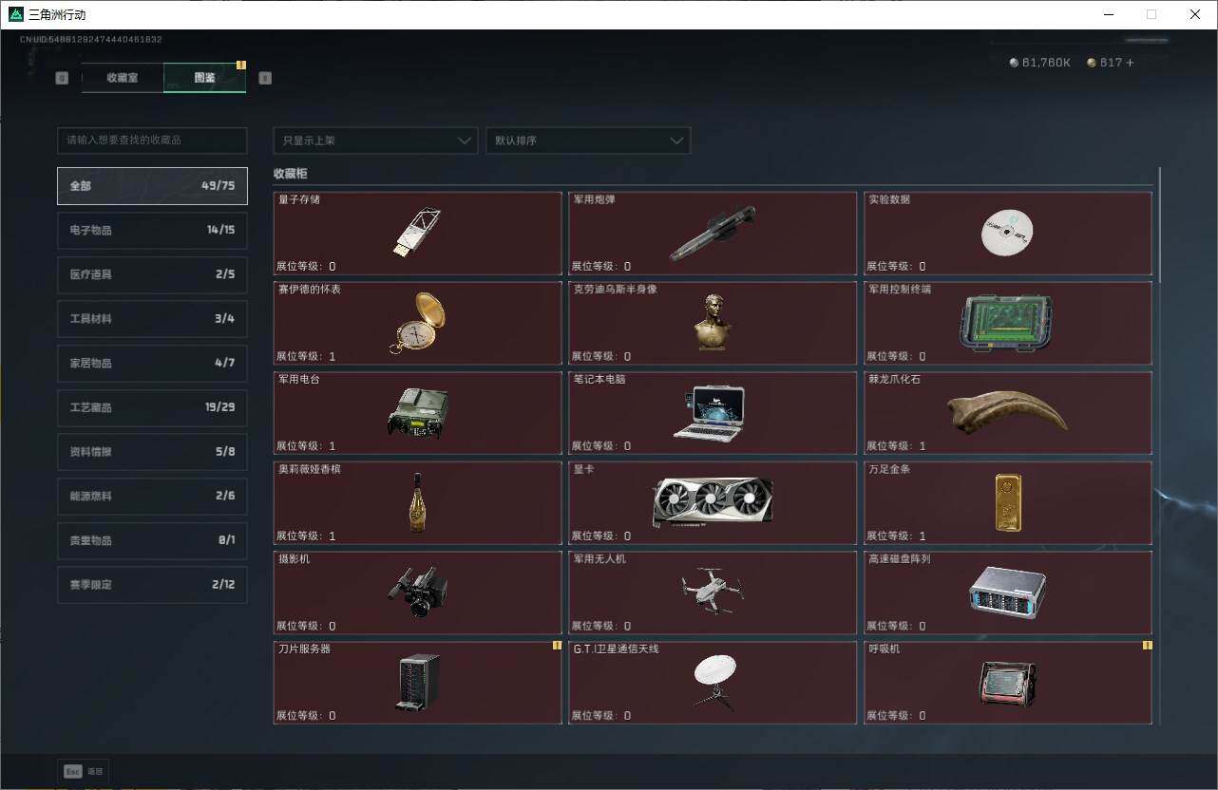The width and height of the screenshot is (1218, 790).
Task: Click the gold coin icon beside 817
Action: coord(1092,63)
